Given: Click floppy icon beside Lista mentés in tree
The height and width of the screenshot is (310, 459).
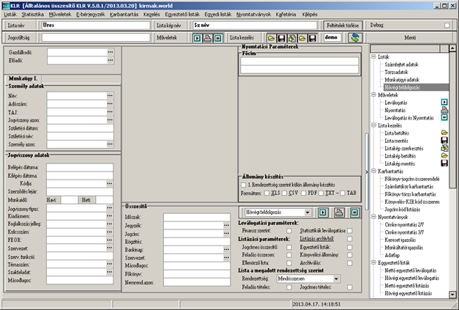Looking at the screenshot, I should click(444, 141).
